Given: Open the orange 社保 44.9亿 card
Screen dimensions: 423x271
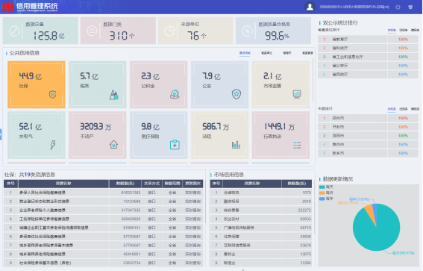Looking at the screenshot, I should pyautogui.click(x=37, y=84).
